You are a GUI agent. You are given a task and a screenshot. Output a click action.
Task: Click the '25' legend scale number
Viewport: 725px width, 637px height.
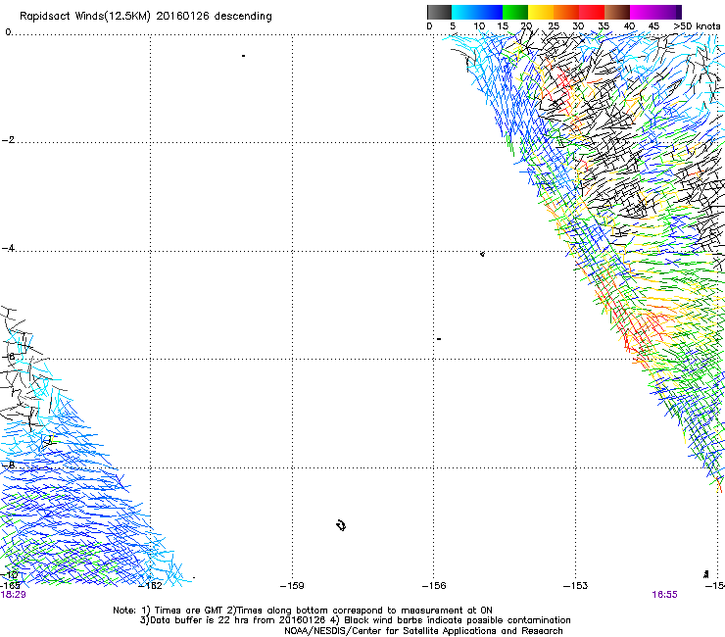tap(554, 26)
